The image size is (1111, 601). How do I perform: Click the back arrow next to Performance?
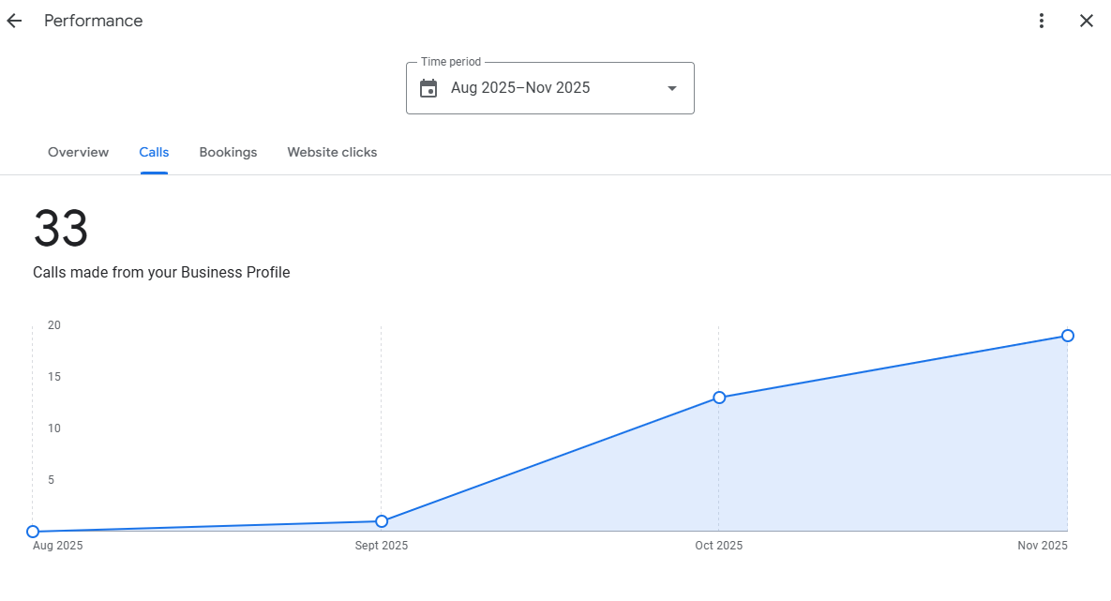click(x=14, y=21)
